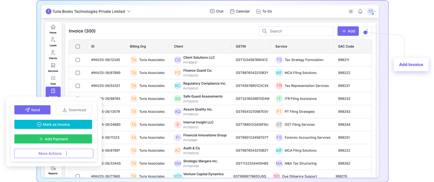Open the To-Do list

264,11
